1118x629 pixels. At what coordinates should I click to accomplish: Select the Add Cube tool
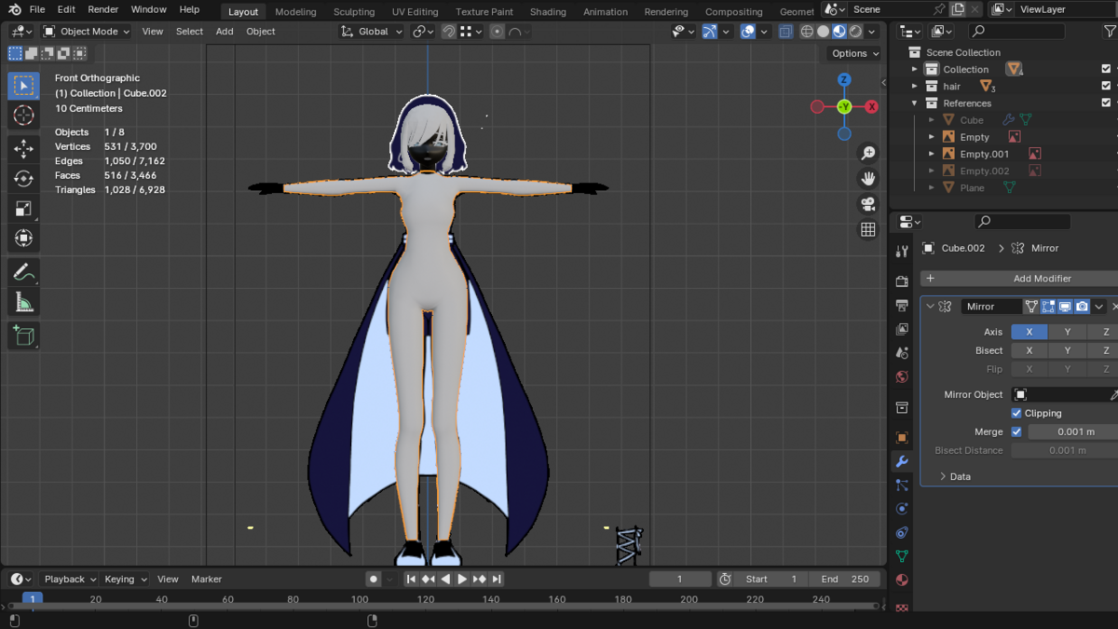pos(24,335)
